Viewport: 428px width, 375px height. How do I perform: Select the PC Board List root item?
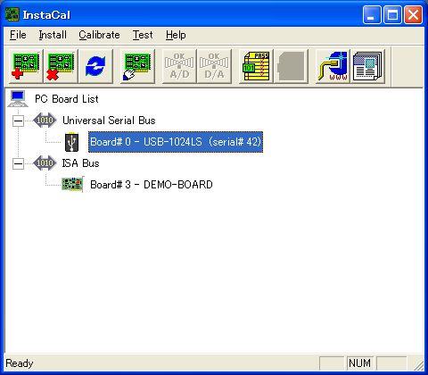click(66, 99)
